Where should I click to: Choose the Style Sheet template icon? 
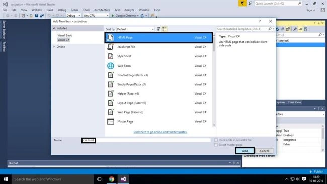tap(110, 56)
